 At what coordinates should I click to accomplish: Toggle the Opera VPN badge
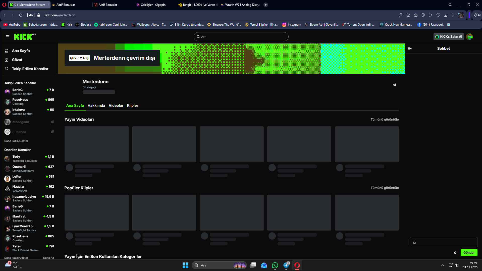tap(31, 15)
